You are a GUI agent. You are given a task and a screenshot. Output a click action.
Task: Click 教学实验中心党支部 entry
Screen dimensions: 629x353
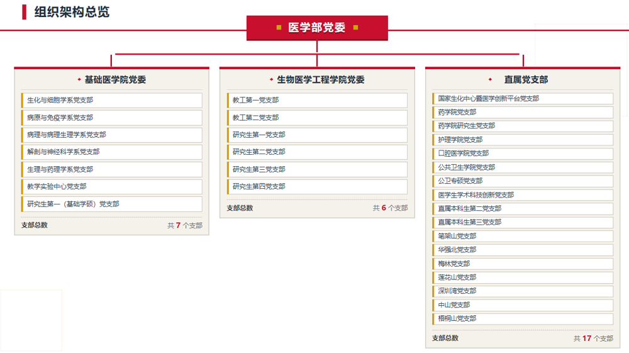click(111, 186)
